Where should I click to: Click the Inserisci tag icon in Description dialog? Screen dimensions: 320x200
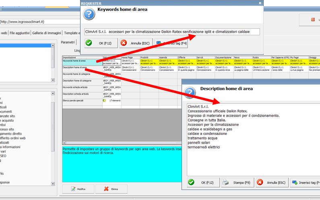point(295,182)
